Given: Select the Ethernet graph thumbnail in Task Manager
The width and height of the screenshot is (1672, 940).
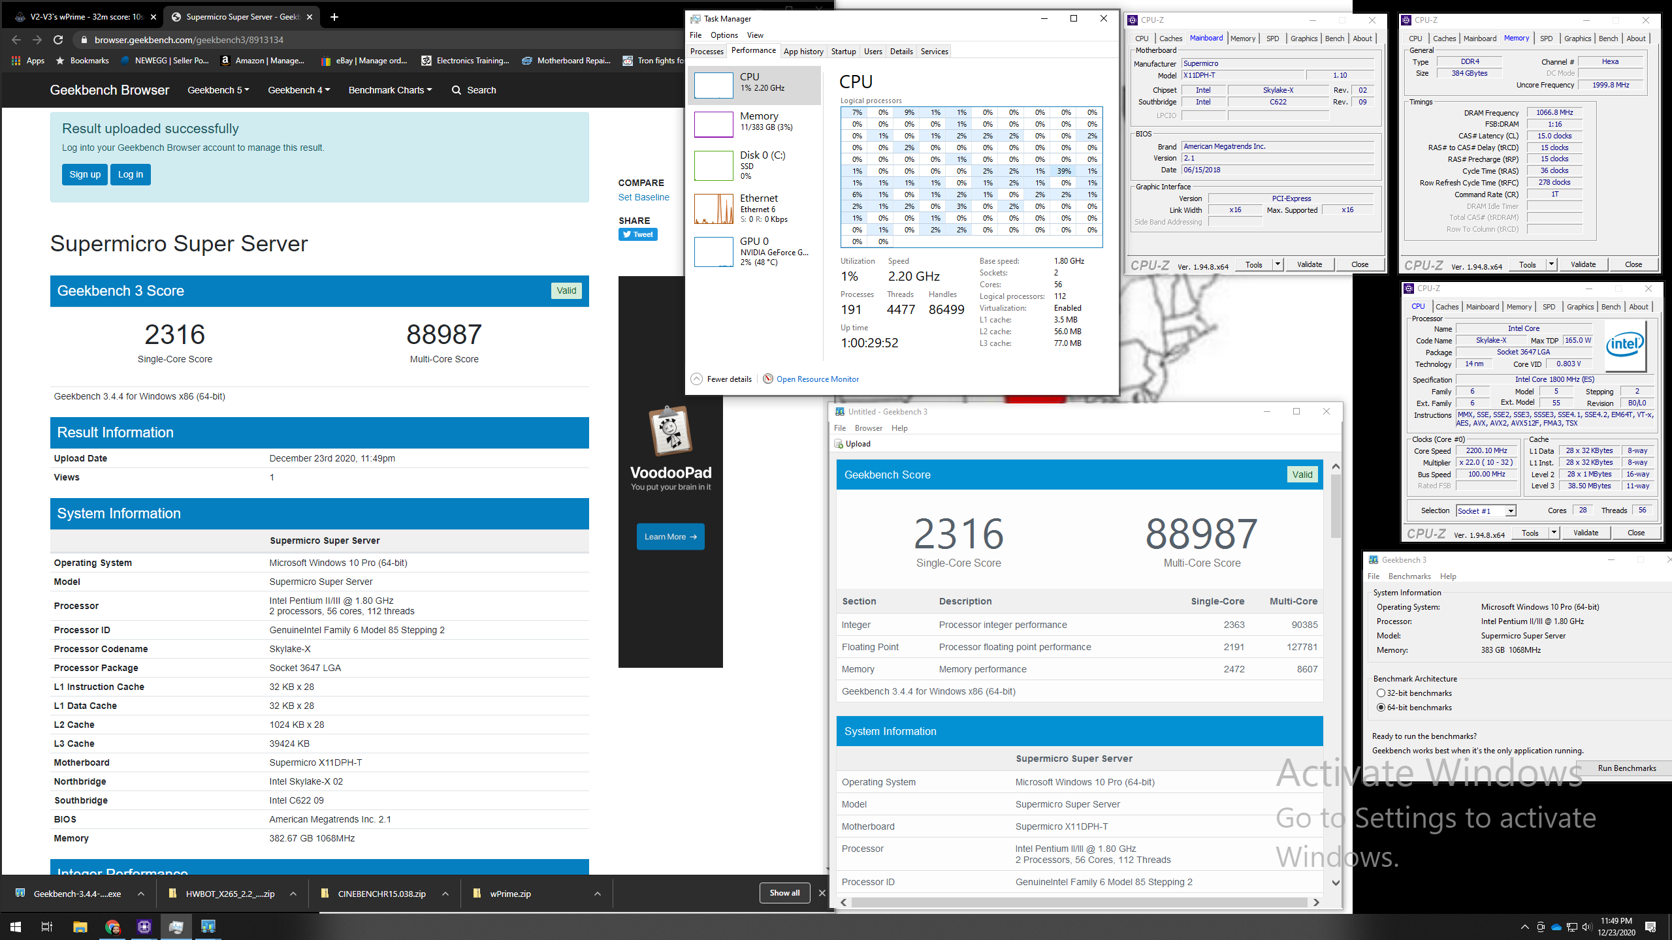Looking at the screenshot, I should point(713,209).
